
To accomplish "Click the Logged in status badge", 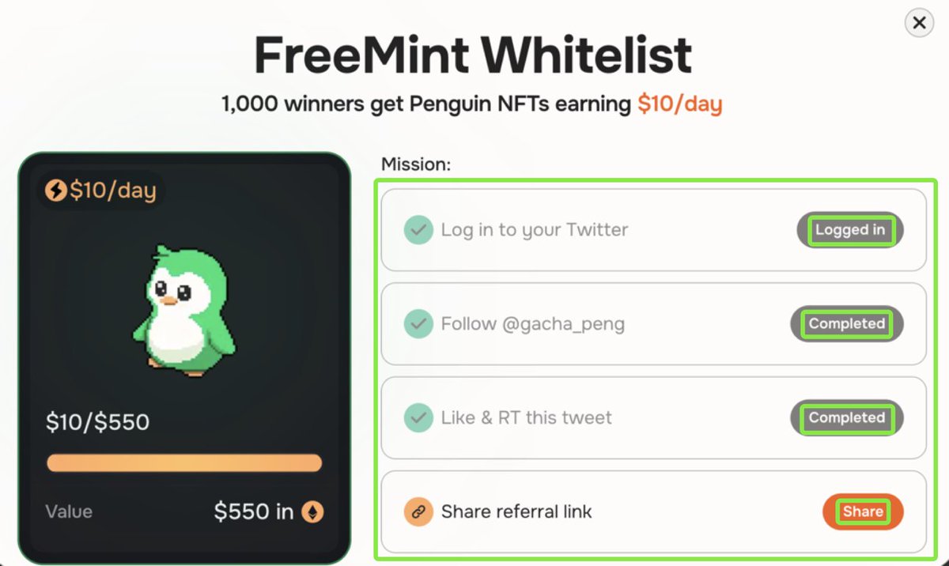I will point(850,230).
